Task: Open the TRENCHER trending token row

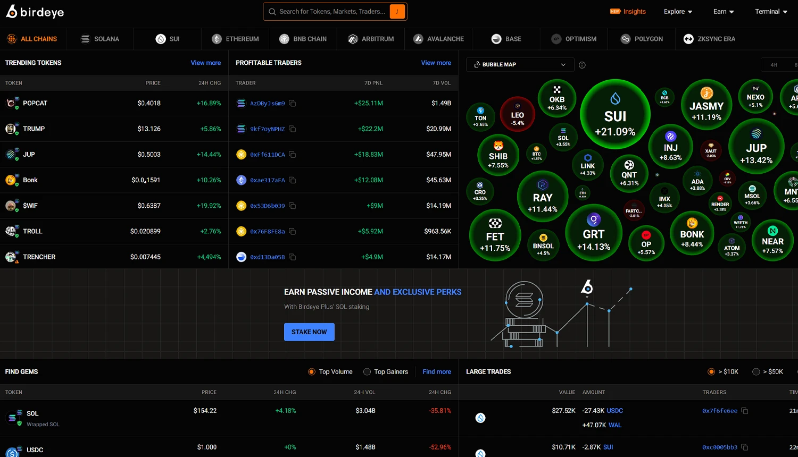Action: pos(114,257)
